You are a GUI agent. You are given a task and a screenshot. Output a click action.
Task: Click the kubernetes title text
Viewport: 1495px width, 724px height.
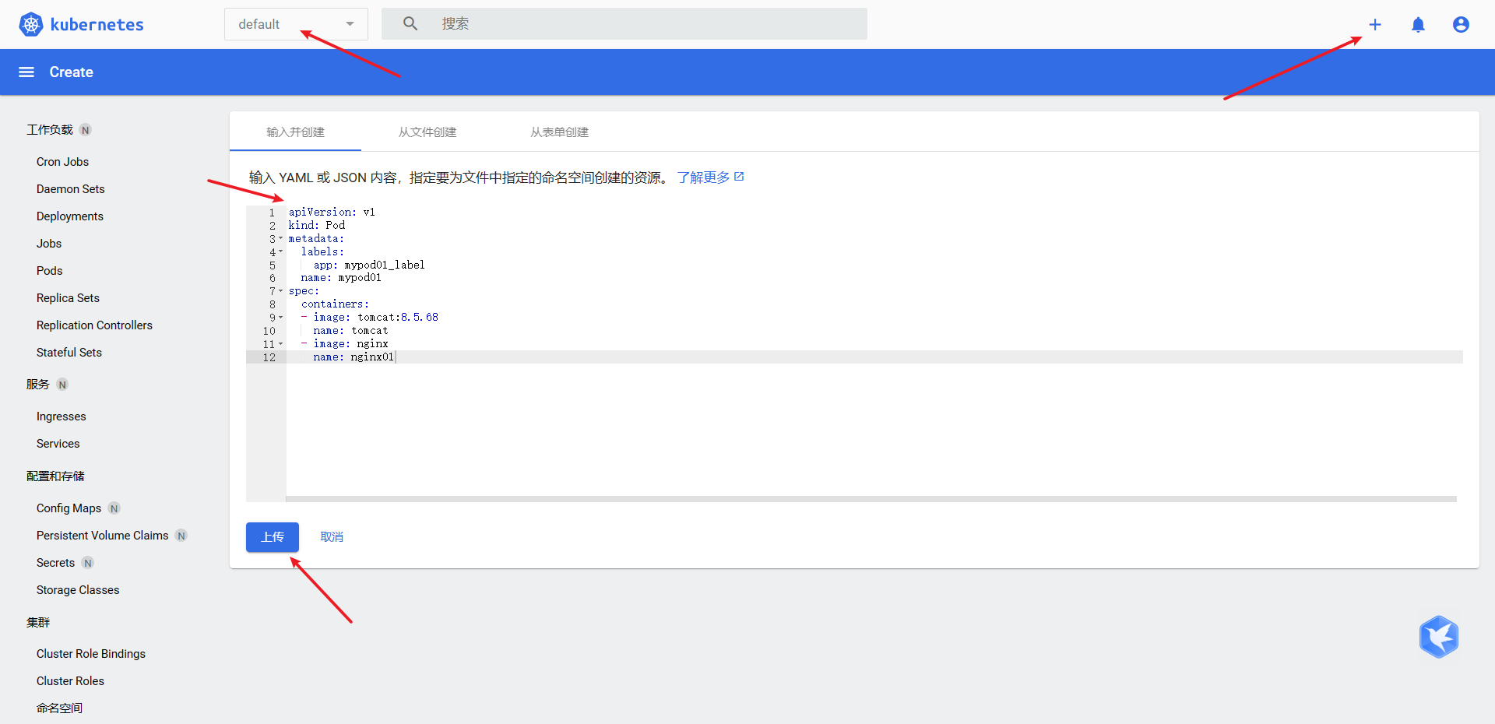97,24
